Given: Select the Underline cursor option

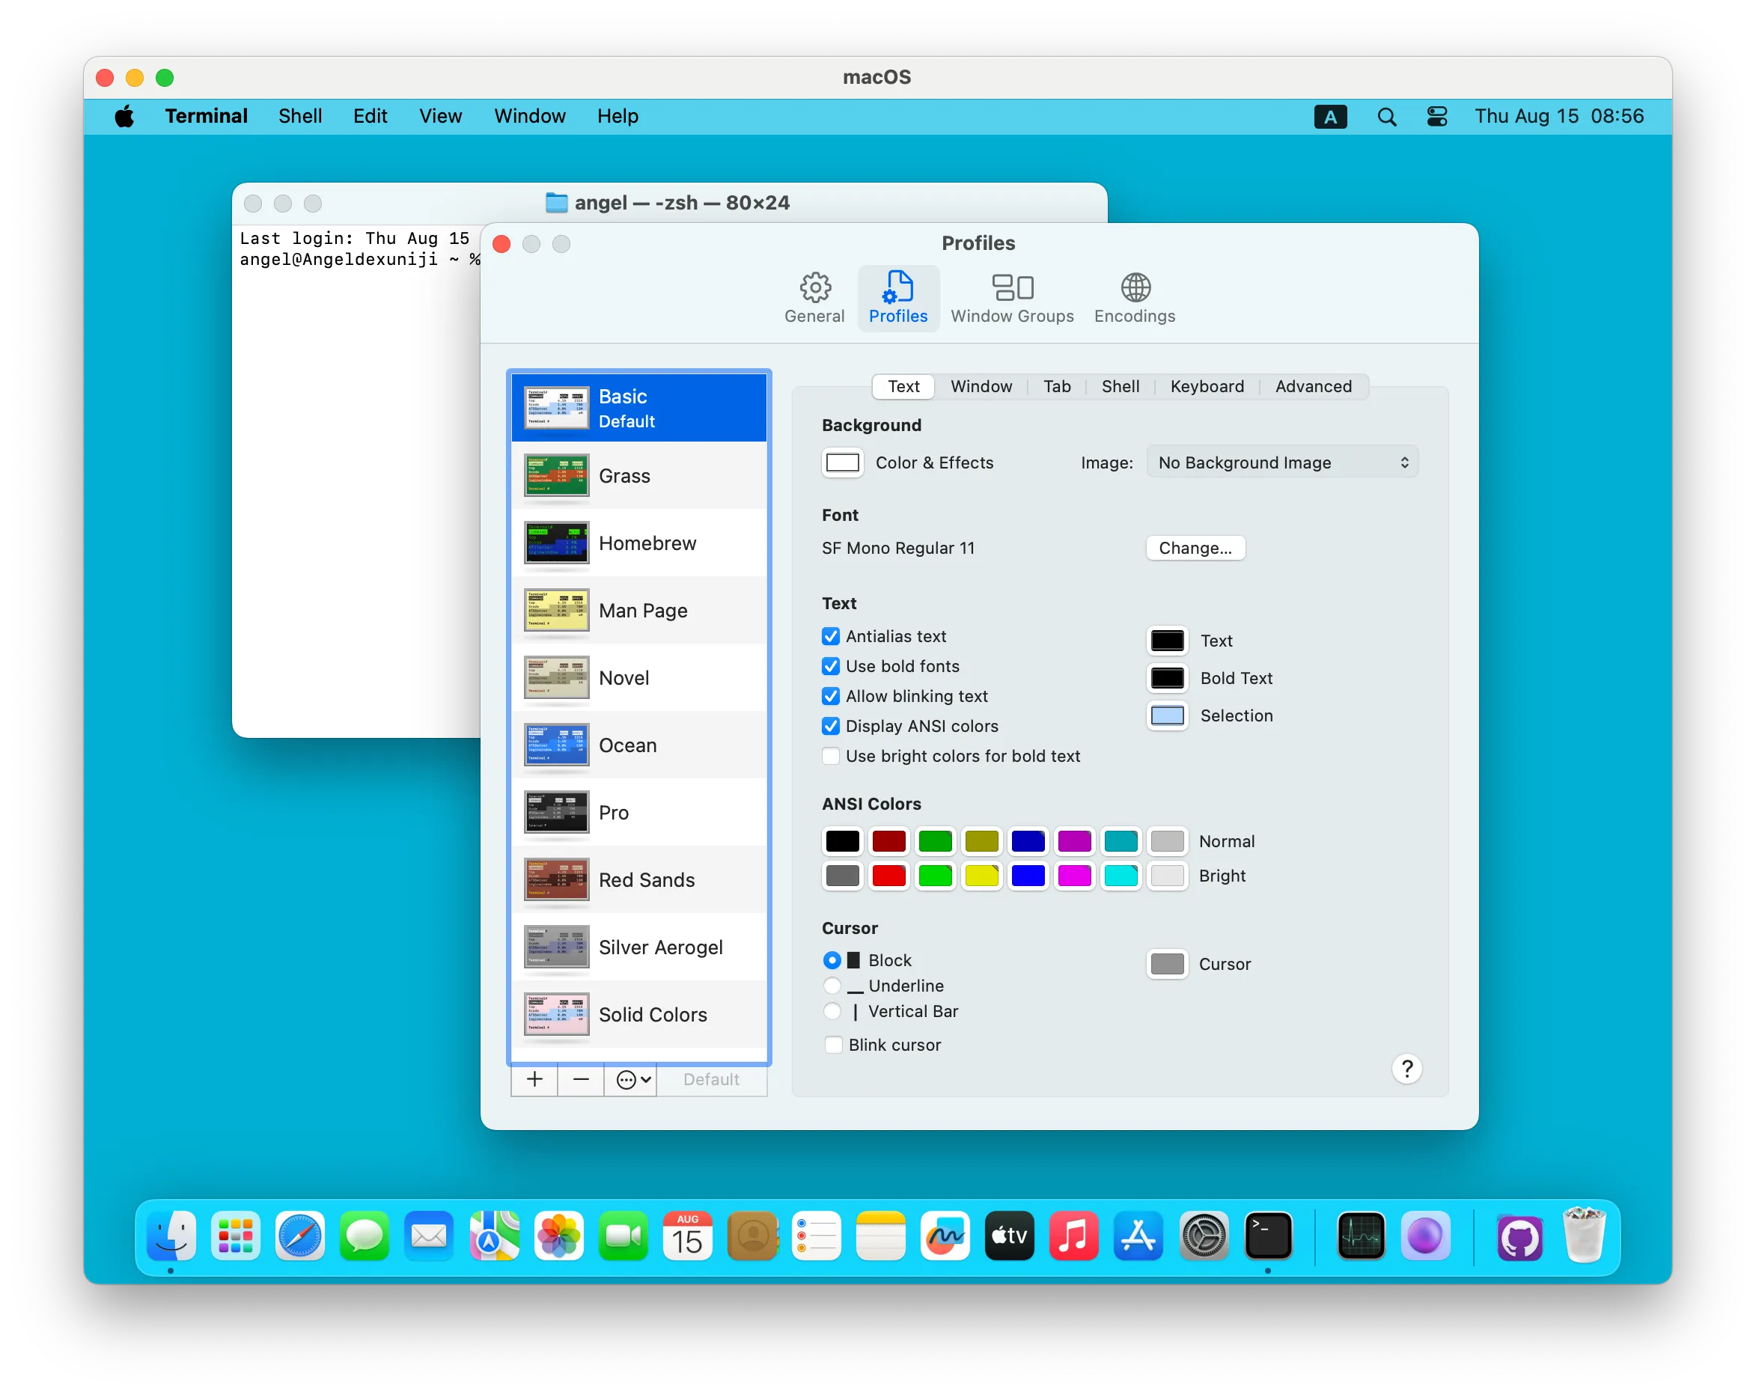Looking at the screenshot, I should coord(832,986).
